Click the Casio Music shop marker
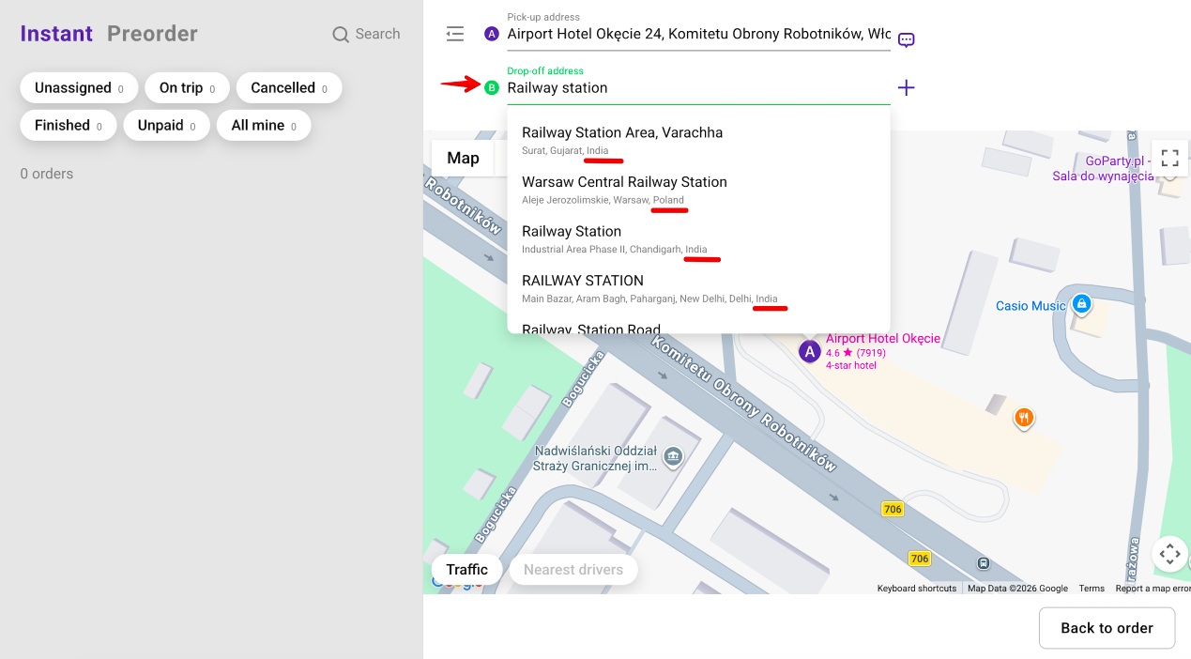This screenshot has width=1191, height=659. point(1081,304)
